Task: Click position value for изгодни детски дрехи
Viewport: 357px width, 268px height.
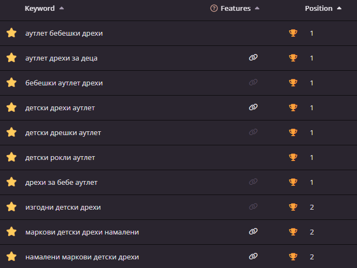Action: coord(312,207)
